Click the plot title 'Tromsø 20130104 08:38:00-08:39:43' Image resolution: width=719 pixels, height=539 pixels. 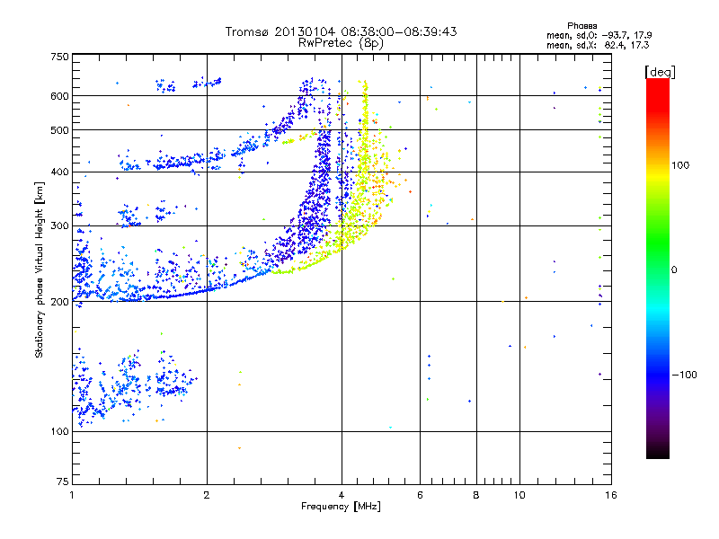tap(341, 31)
